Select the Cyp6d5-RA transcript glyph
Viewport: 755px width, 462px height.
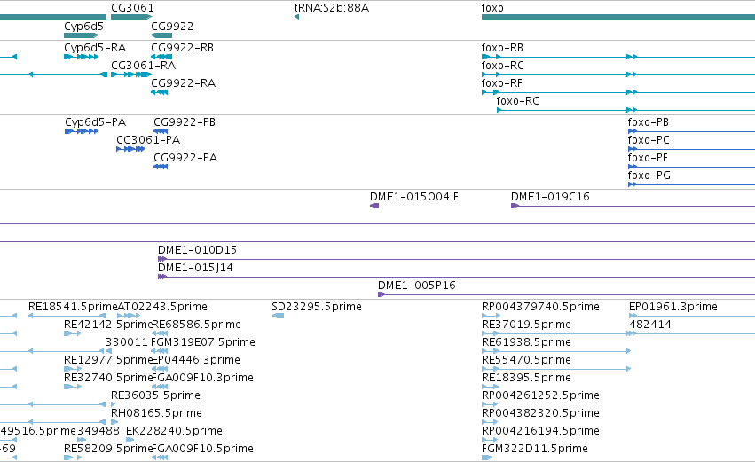tap(82, 57)
